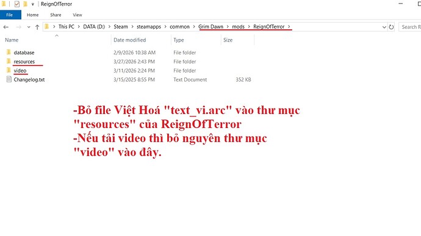Image resolution: width=421 pixels, height=236 pixels.
Task: Select the resources folder
Action: (24, 62)
